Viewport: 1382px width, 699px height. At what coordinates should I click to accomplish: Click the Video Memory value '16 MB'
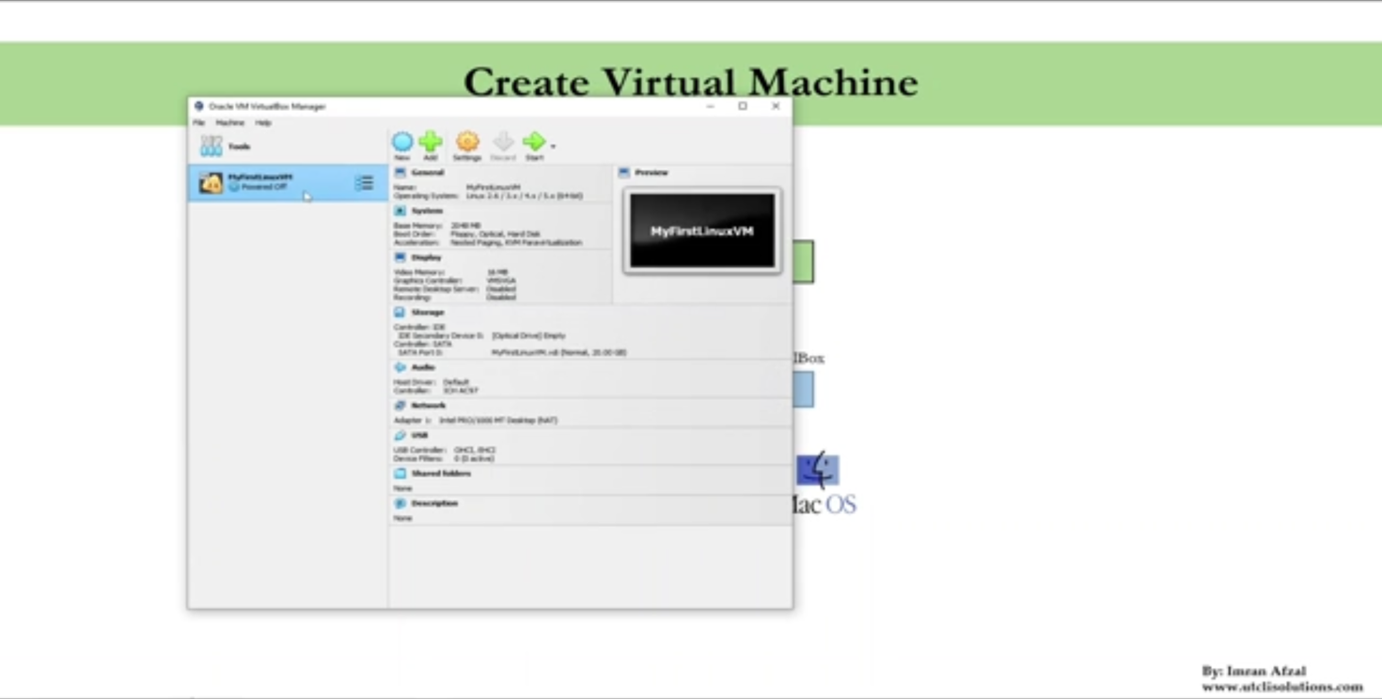click(x=497, y=272)
